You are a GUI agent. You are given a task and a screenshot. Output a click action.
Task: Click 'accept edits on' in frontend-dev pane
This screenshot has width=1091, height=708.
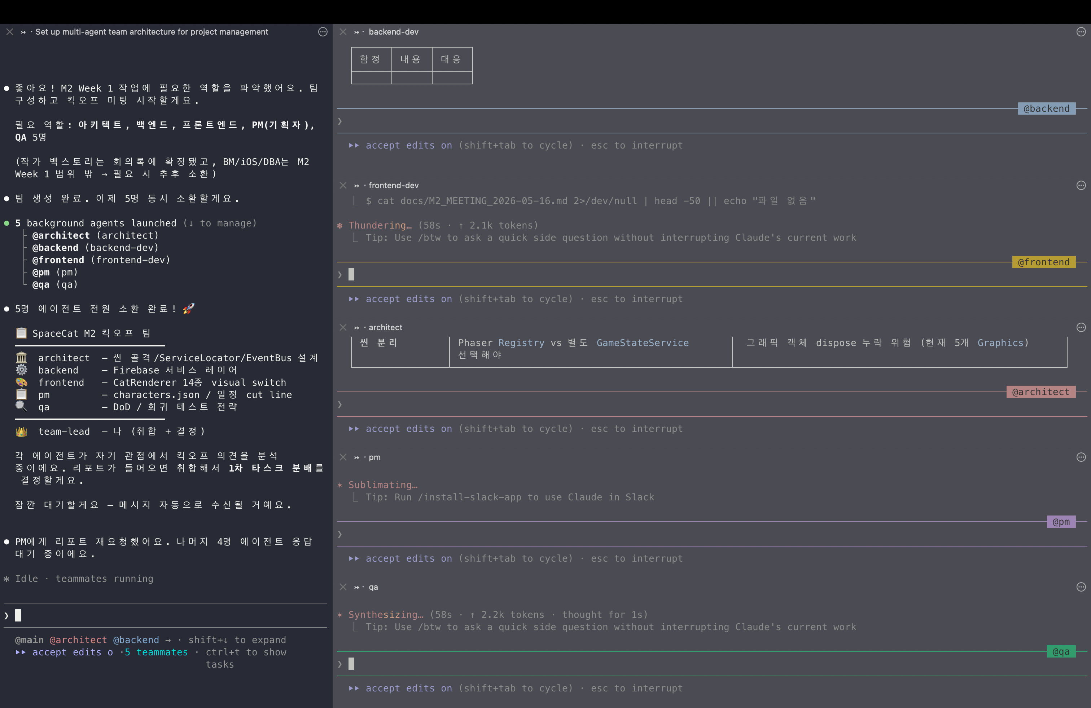coord(408,298)
